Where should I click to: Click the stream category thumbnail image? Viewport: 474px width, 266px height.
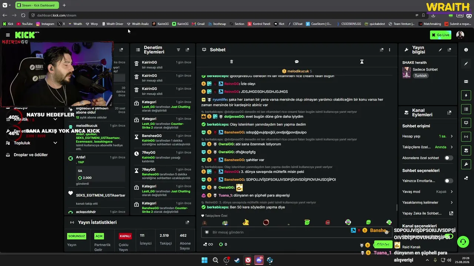pos(407,72)
